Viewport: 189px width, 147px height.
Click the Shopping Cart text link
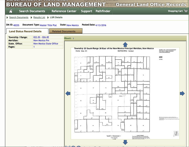[175, 11]
